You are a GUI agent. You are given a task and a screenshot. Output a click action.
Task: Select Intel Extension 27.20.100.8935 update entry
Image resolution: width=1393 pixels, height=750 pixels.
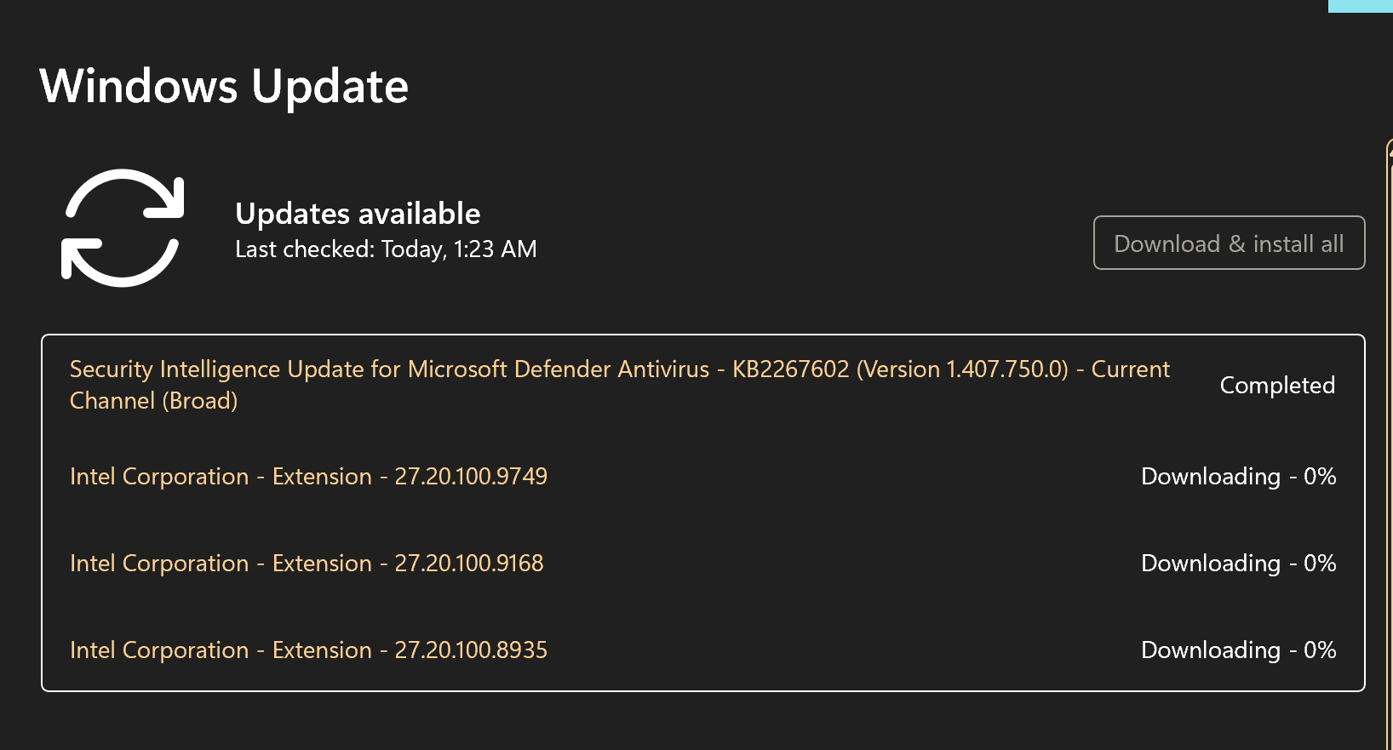point(308,650)
